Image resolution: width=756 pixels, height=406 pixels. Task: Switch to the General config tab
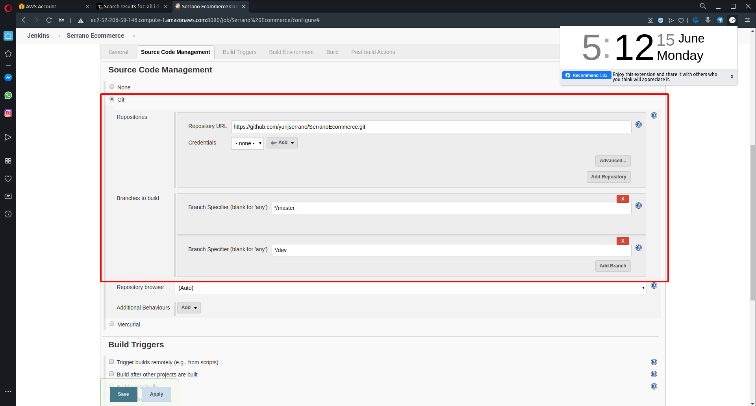[x=119, y=52]
